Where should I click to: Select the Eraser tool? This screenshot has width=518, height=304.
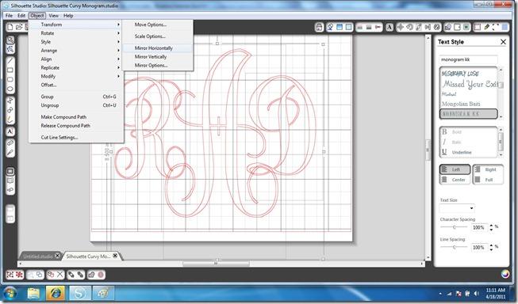(10, 142)
